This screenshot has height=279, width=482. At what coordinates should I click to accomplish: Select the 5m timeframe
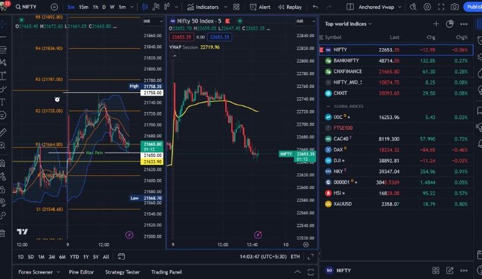[71, 7]
